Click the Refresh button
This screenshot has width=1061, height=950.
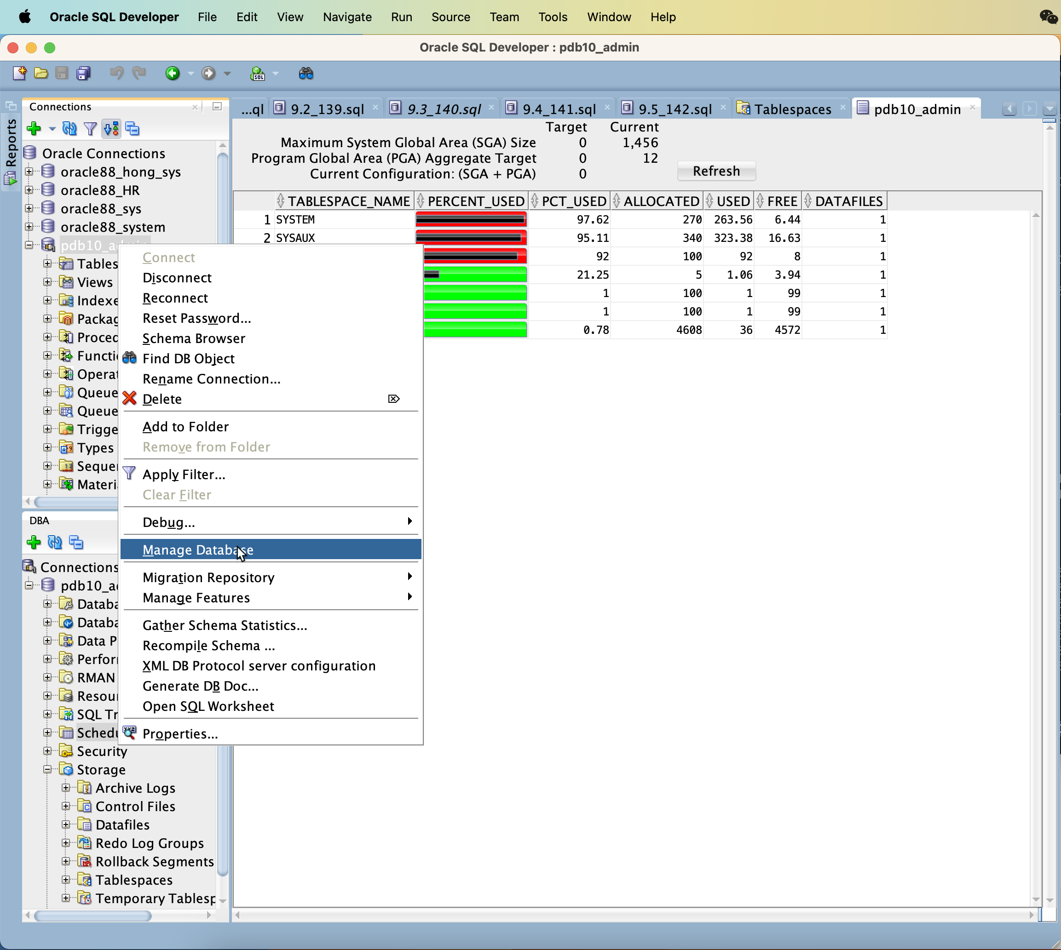point(716,171)
